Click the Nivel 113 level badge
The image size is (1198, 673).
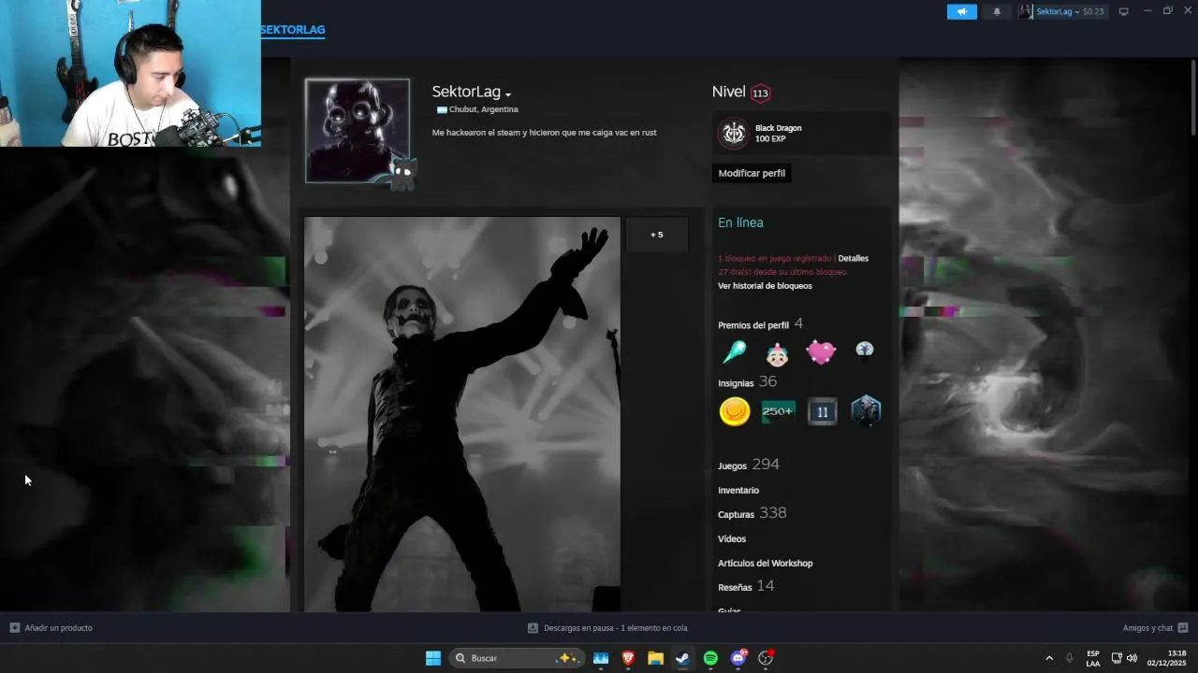760,93
